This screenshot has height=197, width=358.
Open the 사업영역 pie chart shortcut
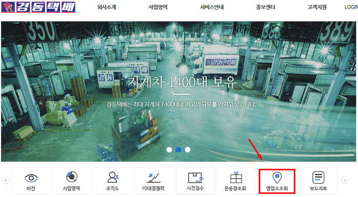click(72, 181)
